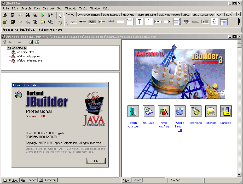Click the Add to project folder icon
243x184 pixels.
pyautogui.click(x=31, y=42)
